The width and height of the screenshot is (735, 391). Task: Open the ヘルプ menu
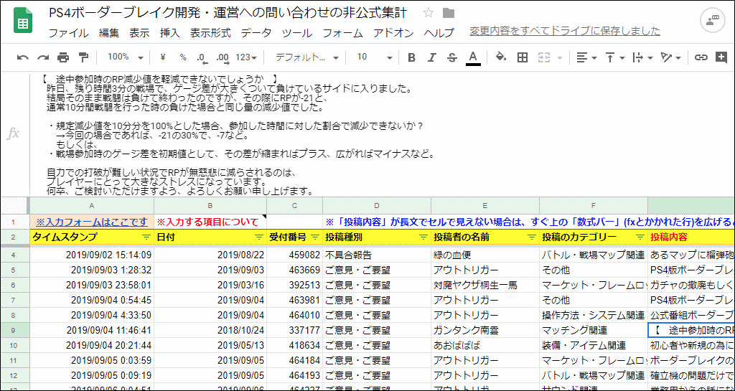point(439,33)
